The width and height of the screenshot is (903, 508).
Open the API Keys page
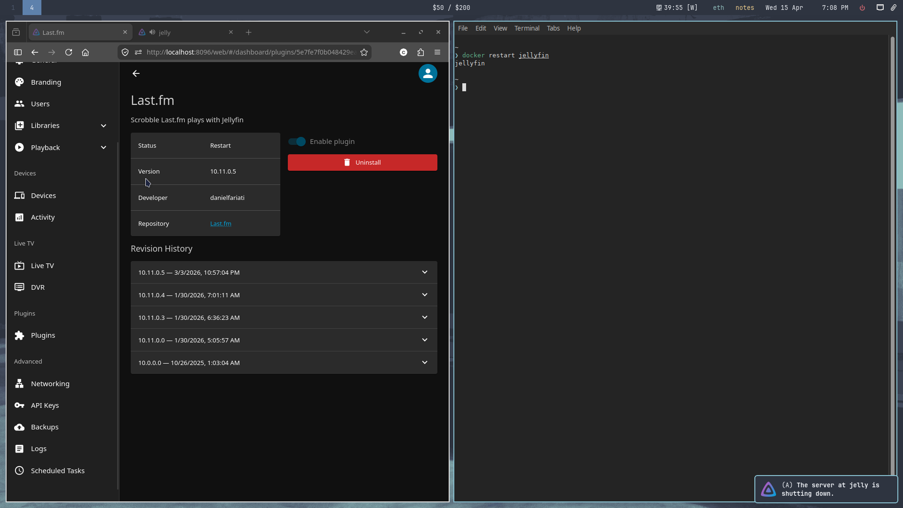(x=62, y=405)
